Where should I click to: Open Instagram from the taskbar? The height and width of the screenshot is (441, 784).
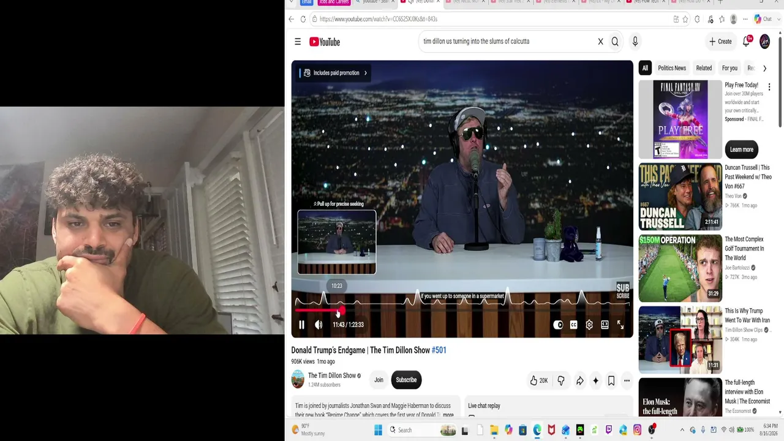click(638, 430)
